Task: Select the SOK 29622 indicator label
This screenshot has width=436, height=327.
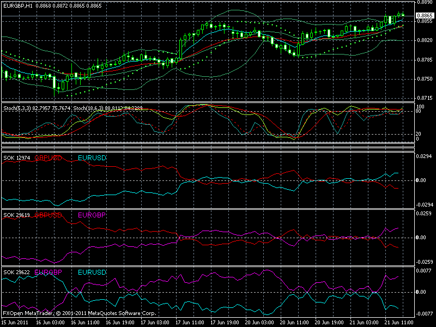Action: pyautogui.click(x=17, y=272)
